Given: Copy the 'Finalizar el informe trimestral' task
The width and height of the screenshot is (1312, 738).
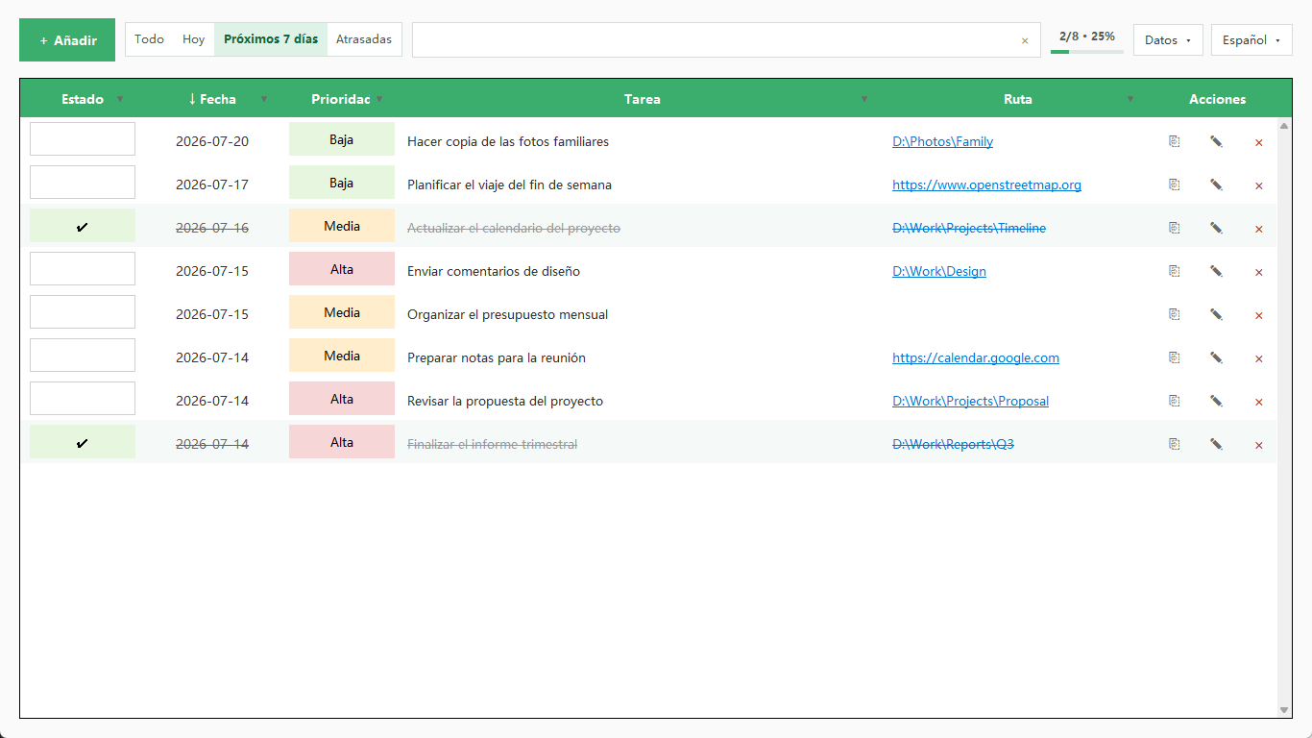Looking at the screenshot, I should click(x=1174, y=444).
